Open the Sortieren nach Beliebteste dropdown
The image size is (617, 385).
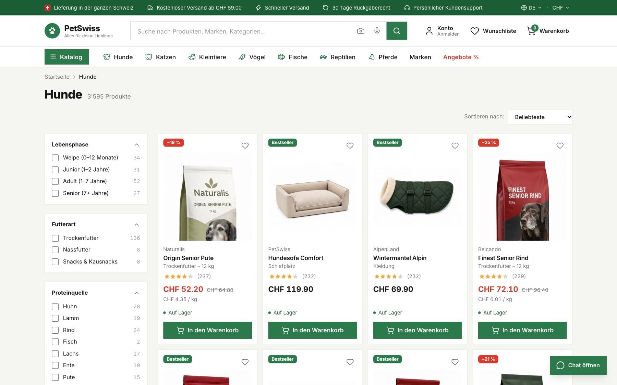click(540, 117)
